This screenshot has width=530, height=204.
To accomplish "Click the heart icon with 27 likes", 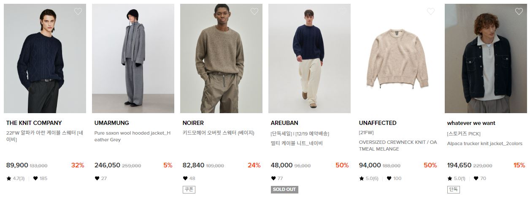I will tap(97, 178).
